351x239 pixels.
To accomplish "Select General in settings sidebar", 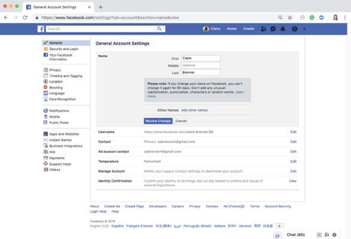I will pyautogui.click(x=66, y=43).
